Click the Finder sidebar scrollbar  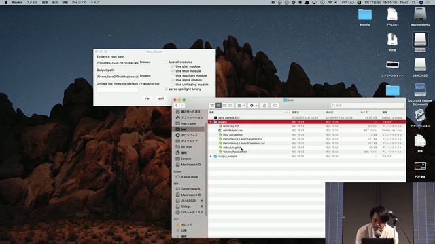click(206, 169)
